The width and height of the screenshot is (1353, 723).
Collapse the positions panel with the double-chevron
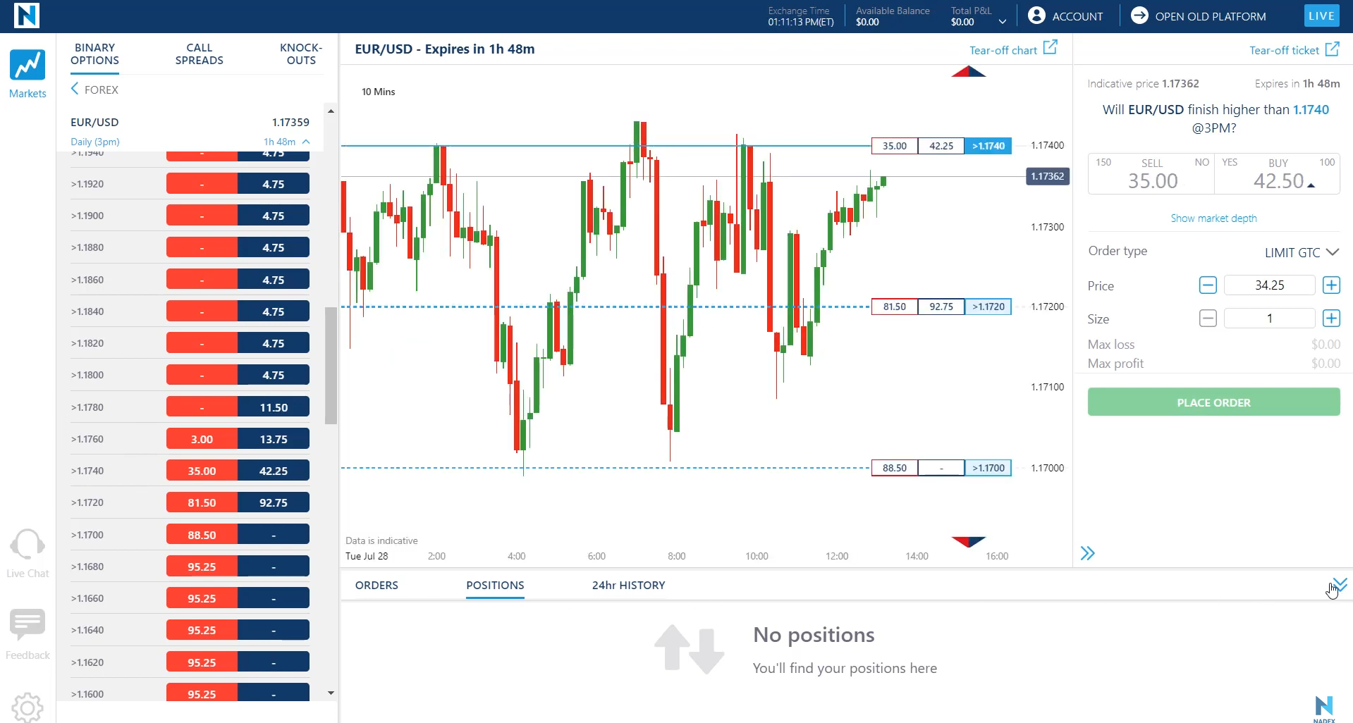coord(1339,583)
